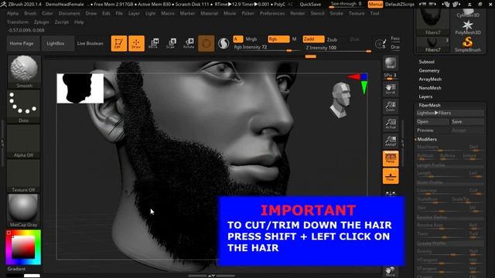Open the Brush menu

coord(30,14)
